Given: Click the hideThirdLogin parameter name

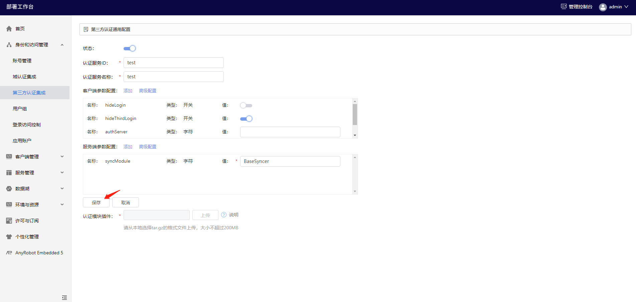Looking at the screenshot, I should (121, 118).
